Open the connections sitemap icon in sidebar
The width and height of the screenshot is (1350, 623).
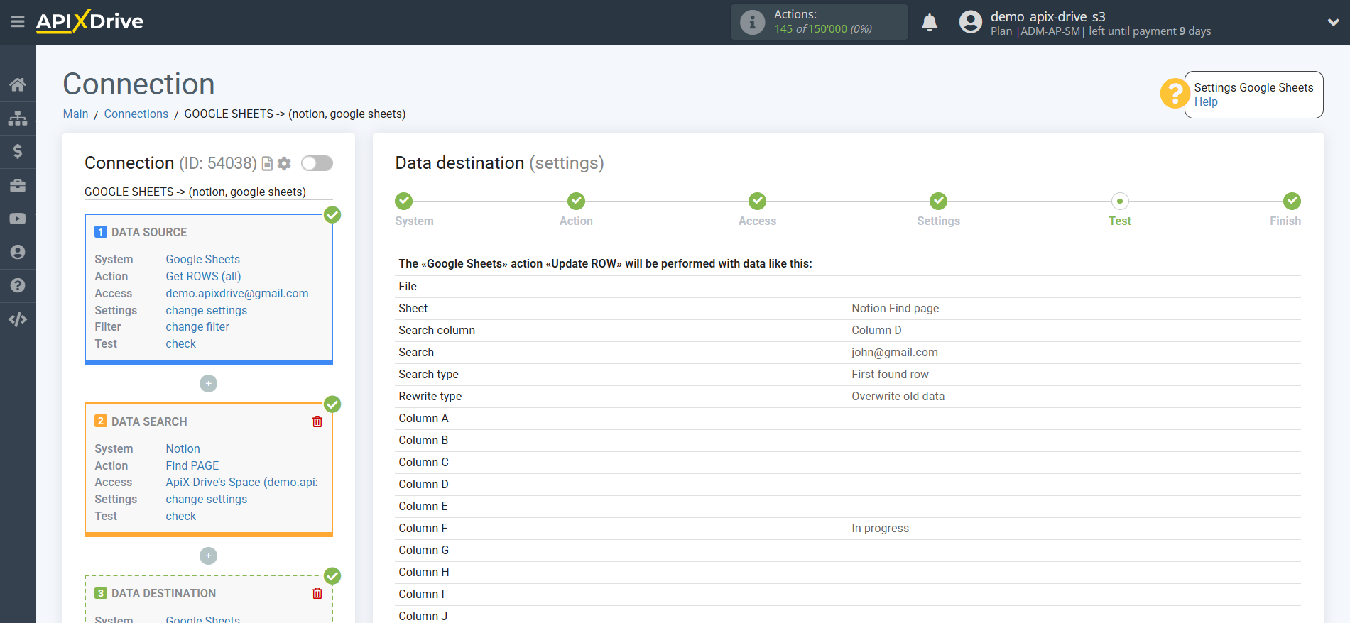(x=18, y=118)
